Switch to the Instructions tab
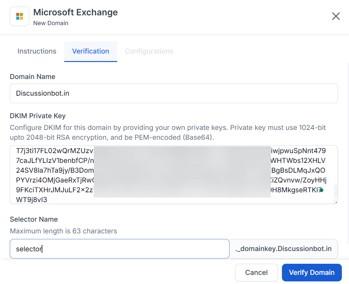This screenshot has height=284, width=349. 37,51
